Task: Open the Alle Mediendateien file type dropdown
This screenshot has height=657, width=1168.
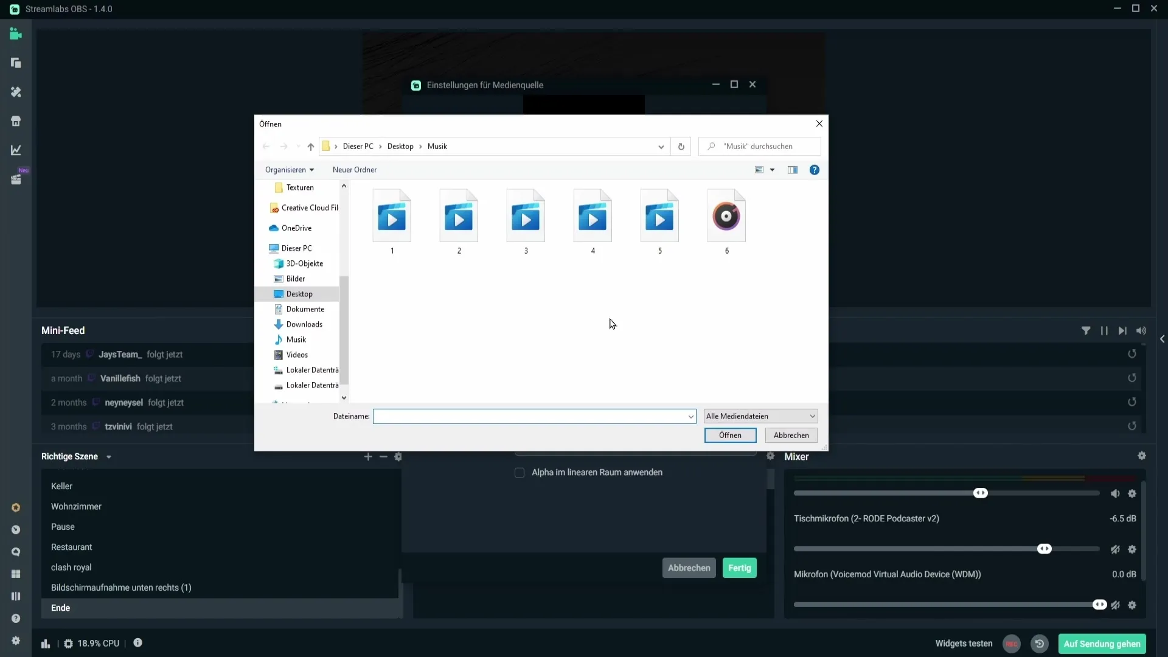Action: point(761,416)
